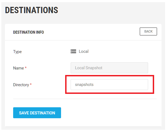This screenshot has width=167, height=133.
Task: Select the Directory field label
Action: (x=21, y=85)
